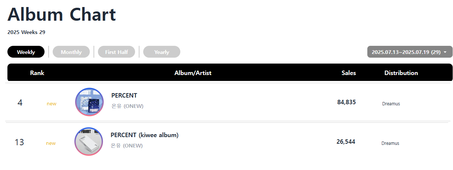
Task: Switch to the Monthly chart tab
Action: (x=71, y=52)
